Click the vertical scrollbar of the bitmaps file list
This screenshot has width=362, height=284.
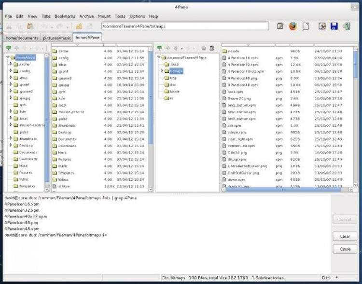[355, 117]
